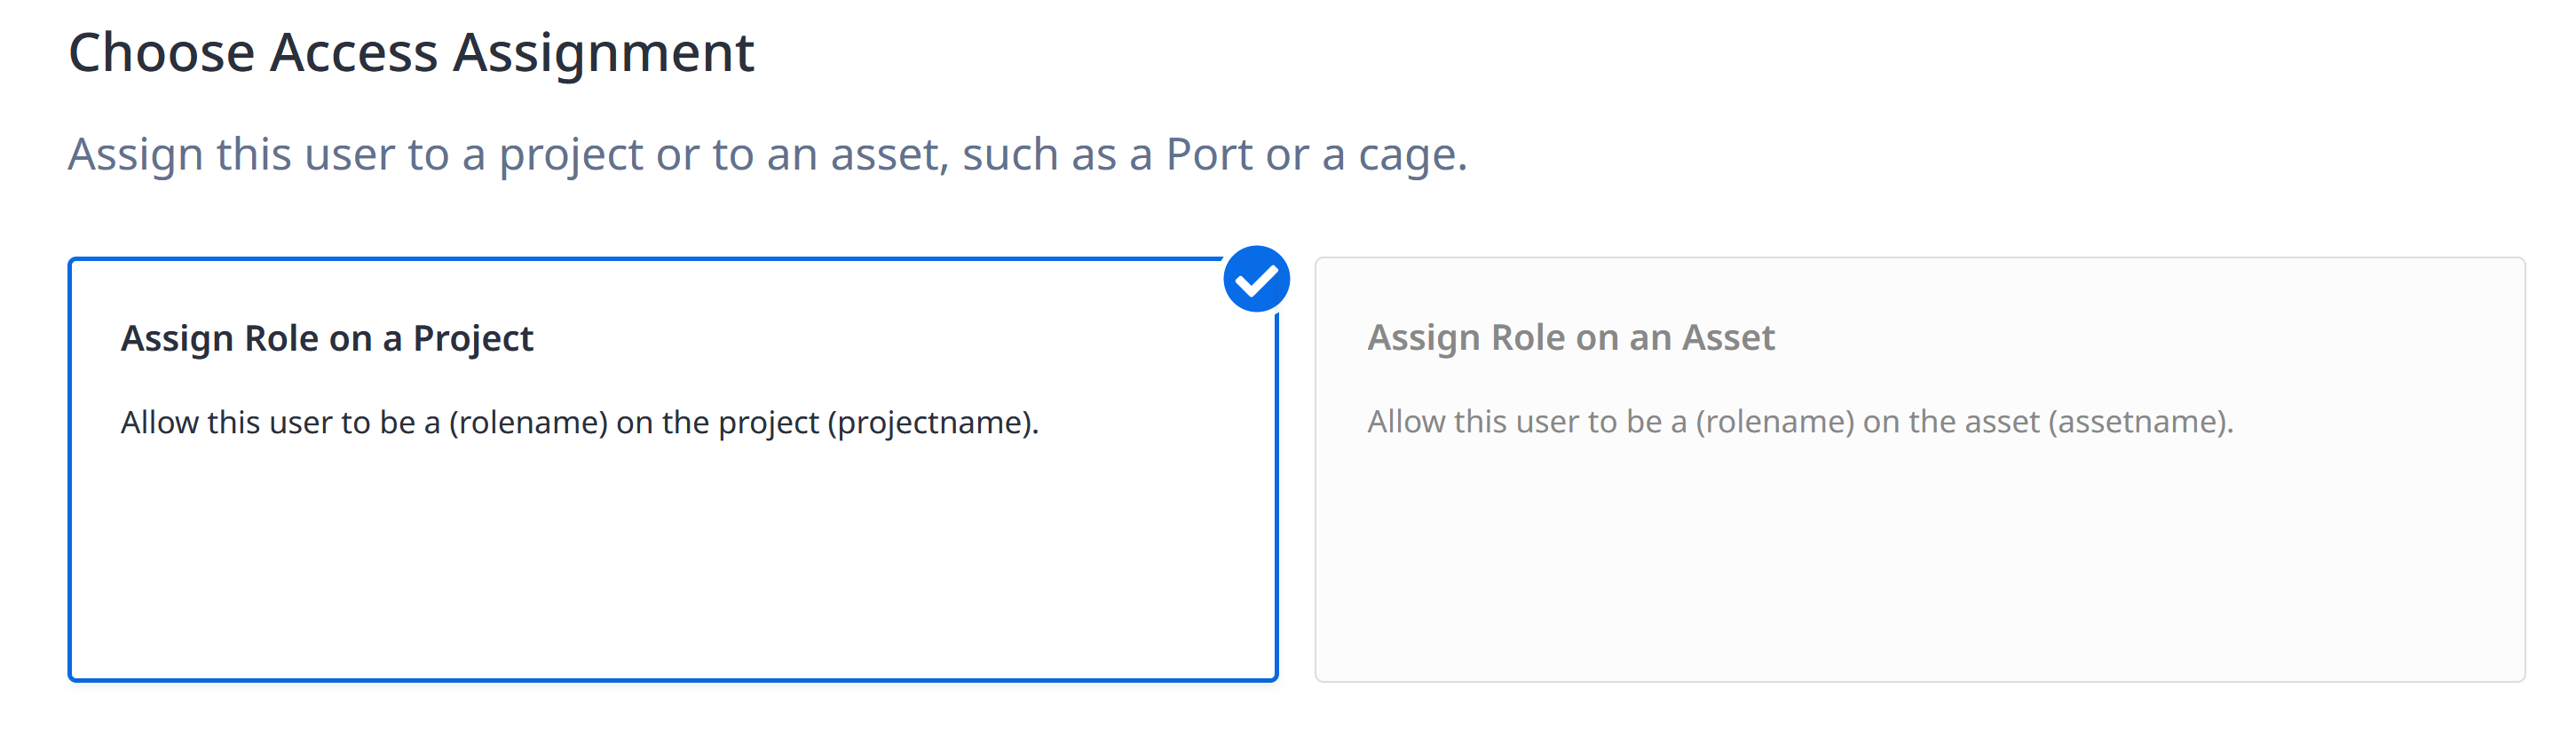Click the subtitle about assigning user to project
This screenshot has height=744, width=2576.
[x=767, y=155]
